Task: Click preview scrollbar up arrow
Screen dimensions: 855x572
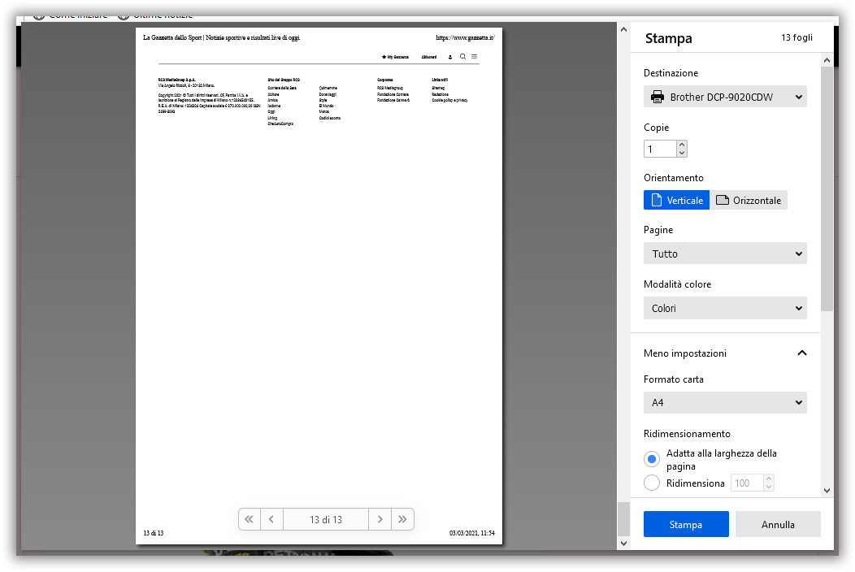Action: pos(624,29)
